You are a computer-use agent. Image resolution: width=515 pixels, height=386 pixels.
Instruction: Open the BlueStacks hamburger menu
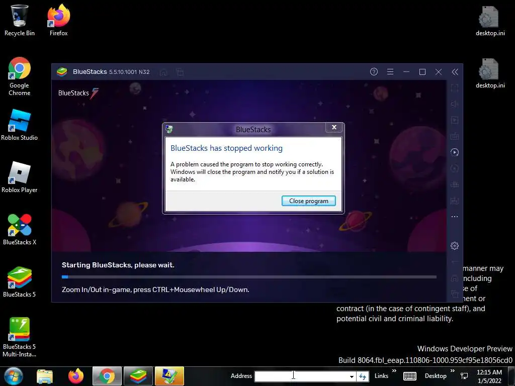390,72
